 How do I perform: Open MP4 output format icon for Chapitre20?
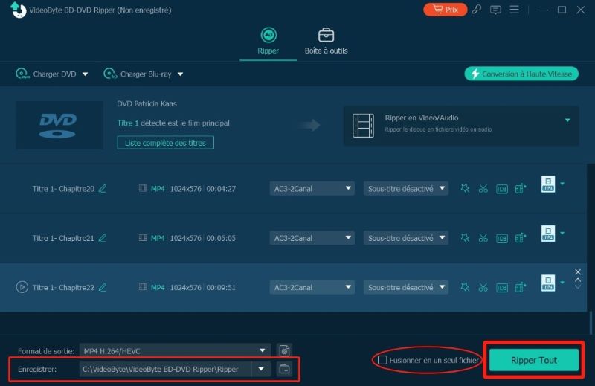(548, 184)
